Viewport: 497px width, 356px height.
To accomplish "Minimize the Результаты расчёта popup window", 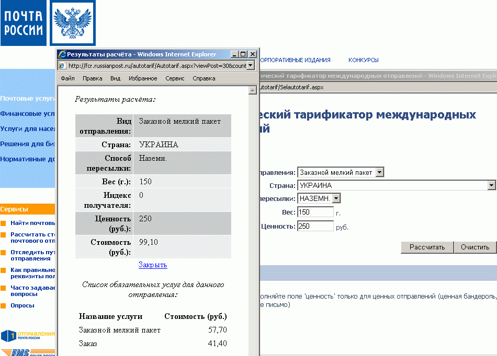I will point(234,54).
